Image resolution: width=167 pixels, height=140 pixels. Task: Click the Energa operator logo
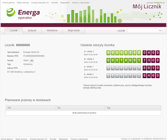[23, 14]
